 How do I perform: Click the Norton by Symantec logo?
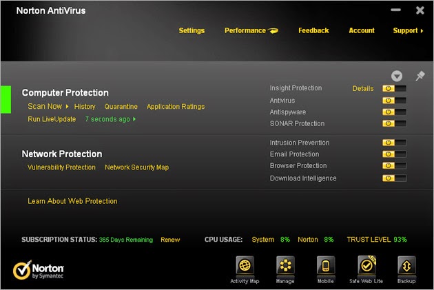tap(39, 270)
